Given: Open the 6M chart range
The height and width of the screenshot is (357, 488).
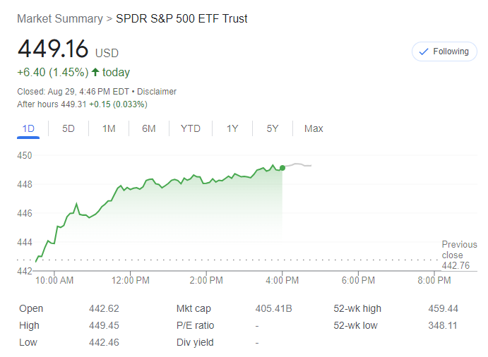Looking at the screenshot, I should coord(148,128).
